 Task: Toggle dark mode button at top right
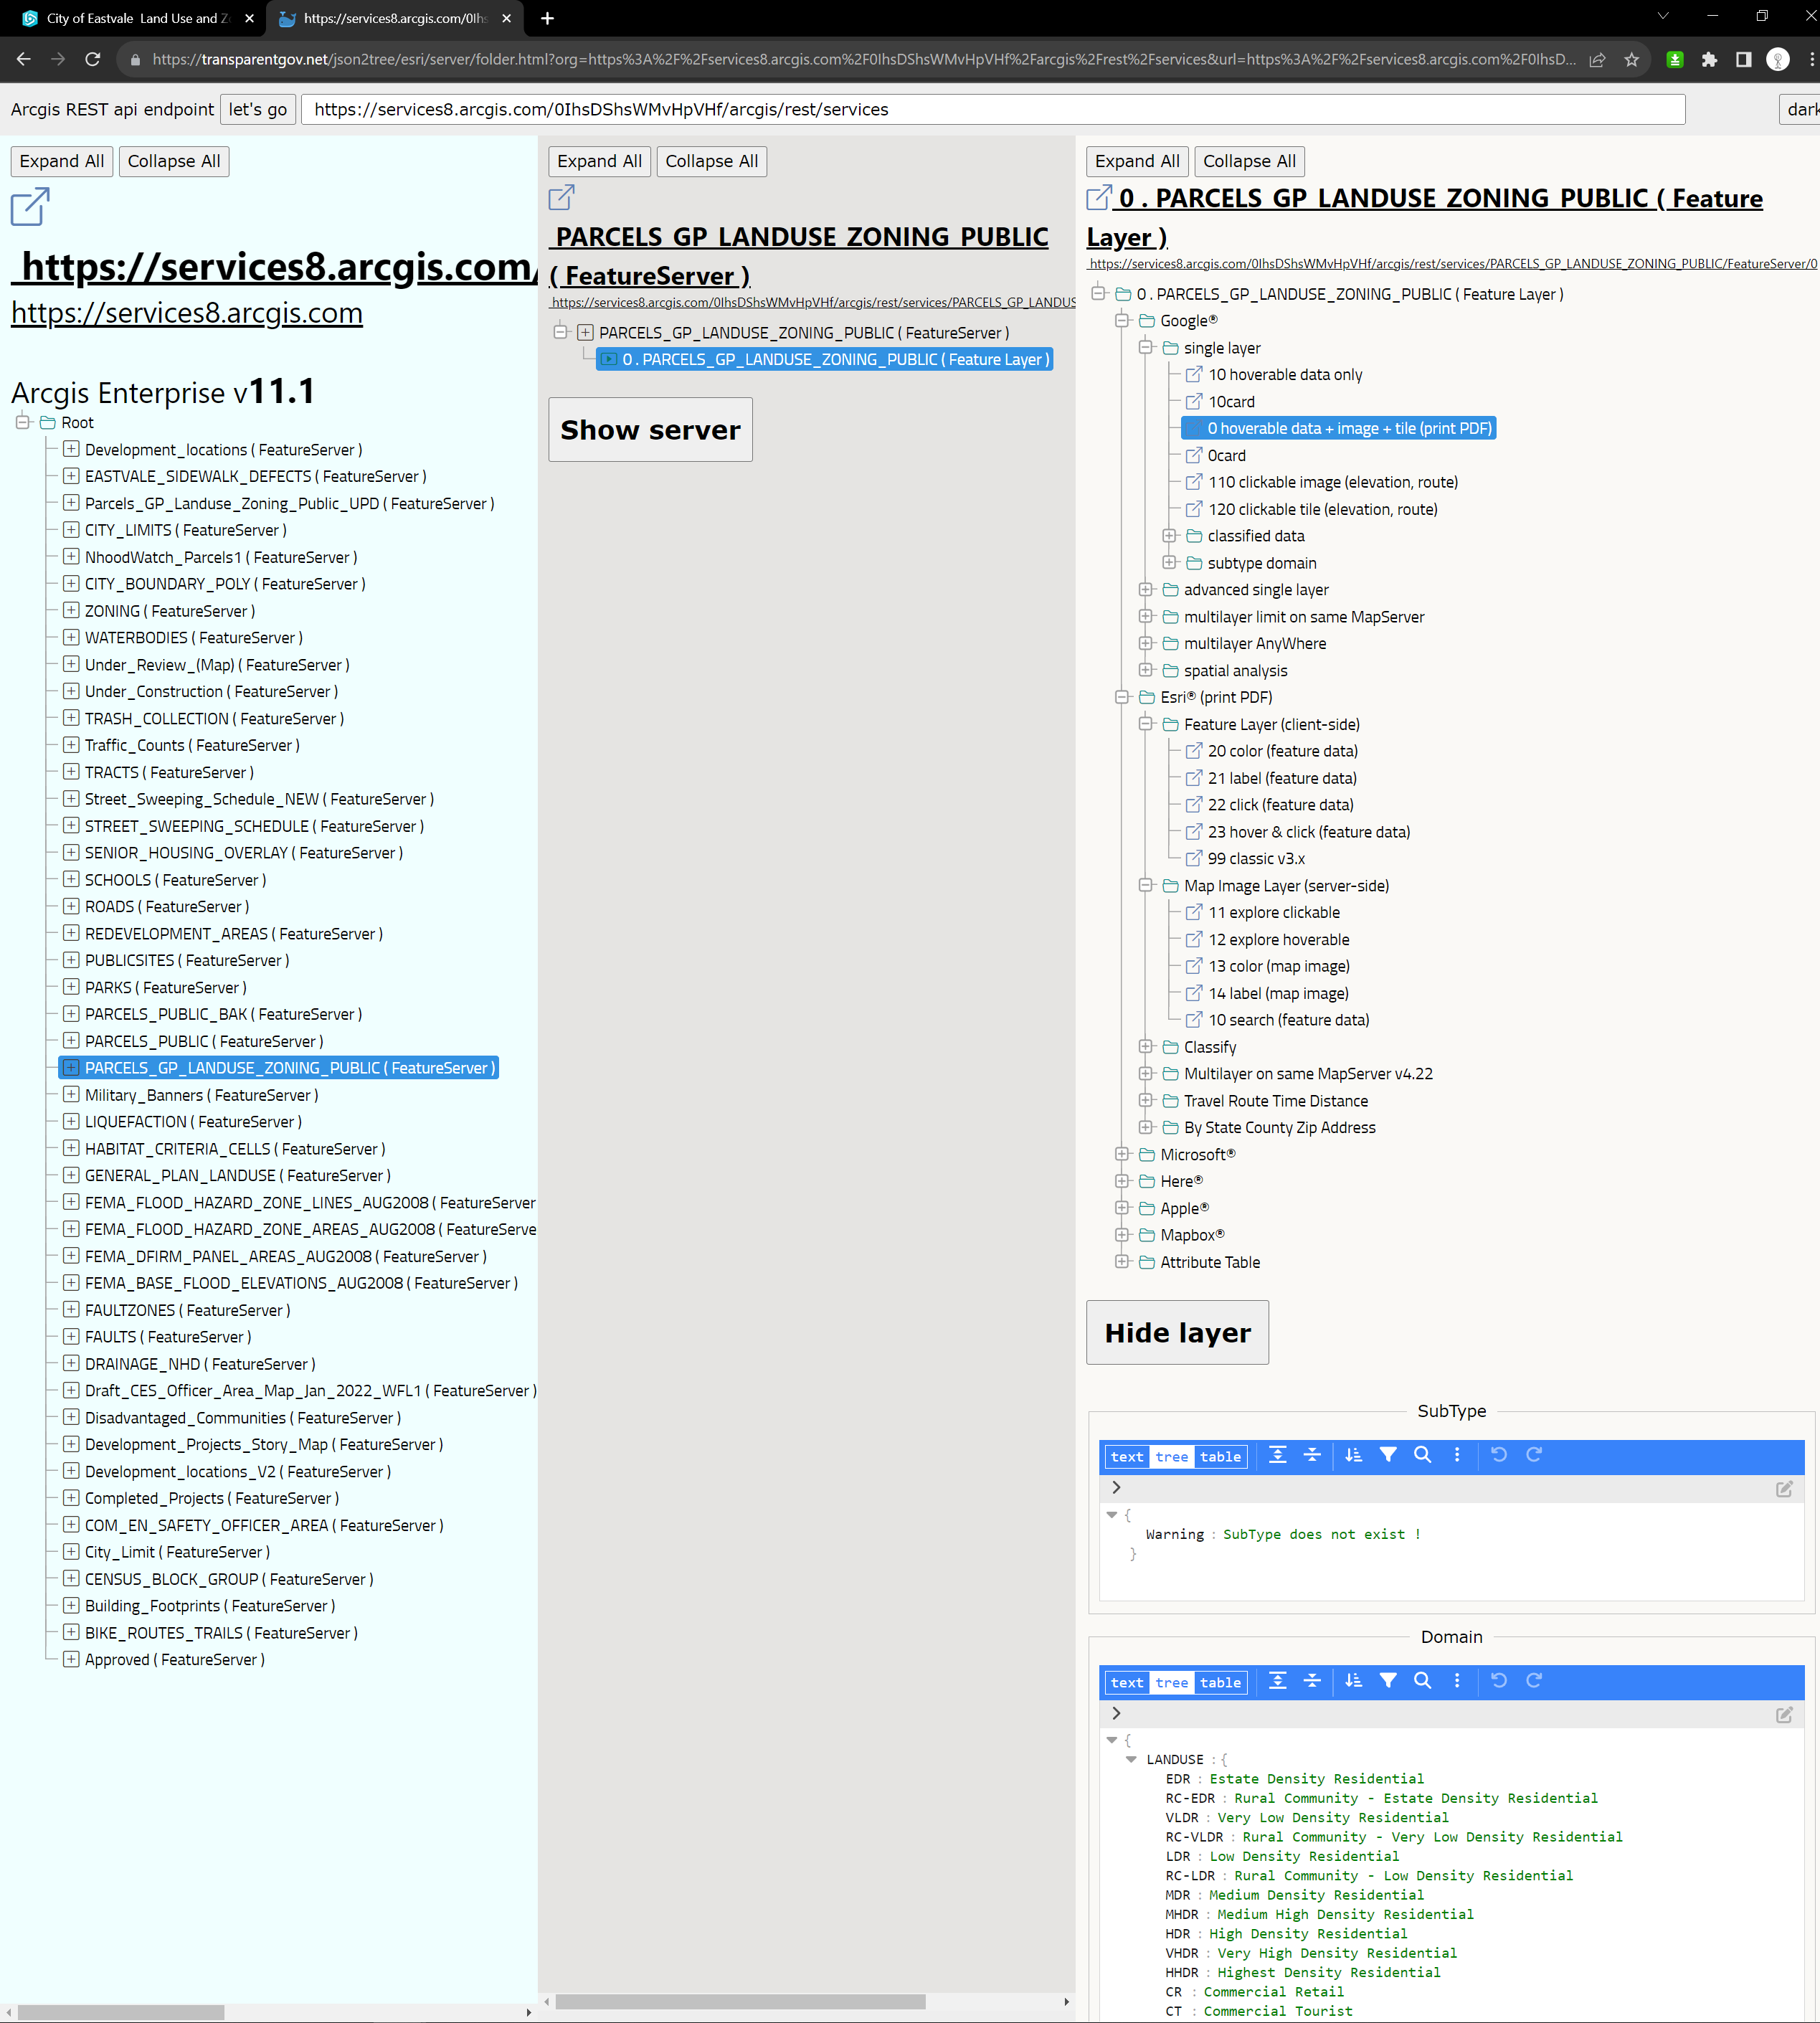pyautogui.click(x=1799, y=109)
